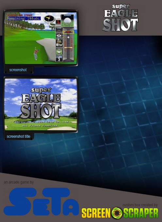Click the orange power marker on shot meter
Viewport: 162px width, 222px height.
(x=68, y=48)
